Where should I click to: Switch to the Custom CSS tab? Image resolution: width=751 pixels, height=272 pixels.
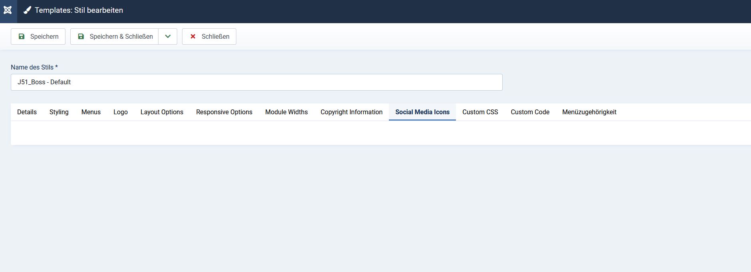(480, 112)
